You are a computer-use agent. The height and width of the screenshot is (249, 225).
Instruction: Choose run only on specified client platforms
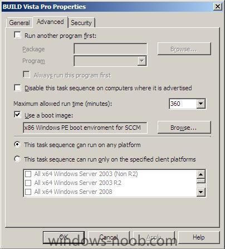(x=17, y=159)
